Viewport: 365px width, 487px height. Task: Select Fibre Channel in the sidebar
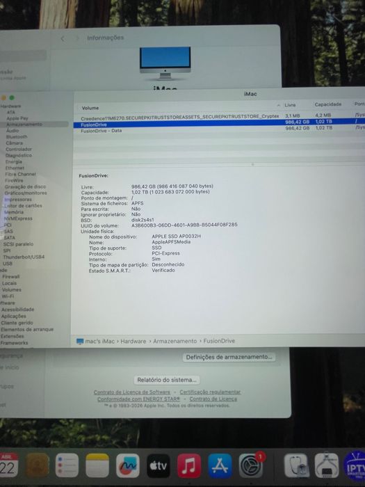pos(20,174)
